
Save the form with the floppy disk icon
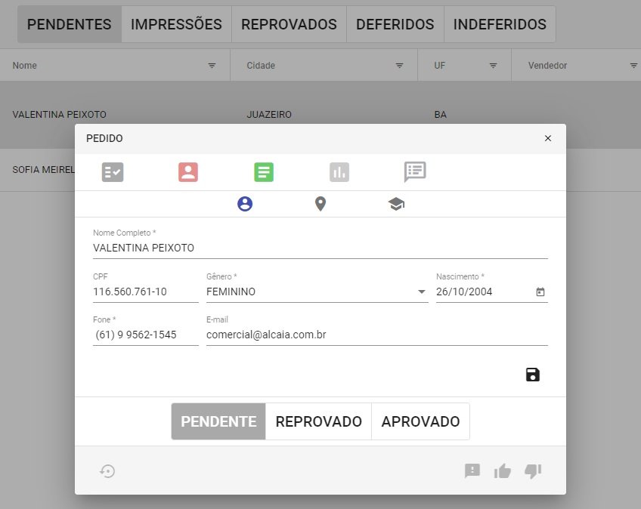point(533,375)
